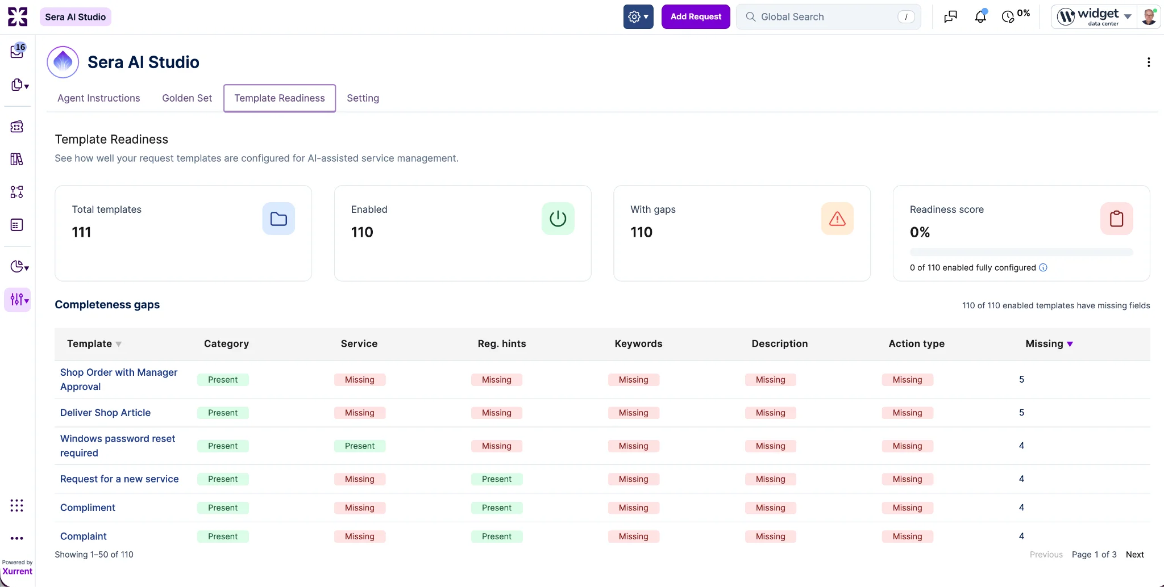Click the slash shortcut hint in search
1164x587 pixels.
coord(906,17)
